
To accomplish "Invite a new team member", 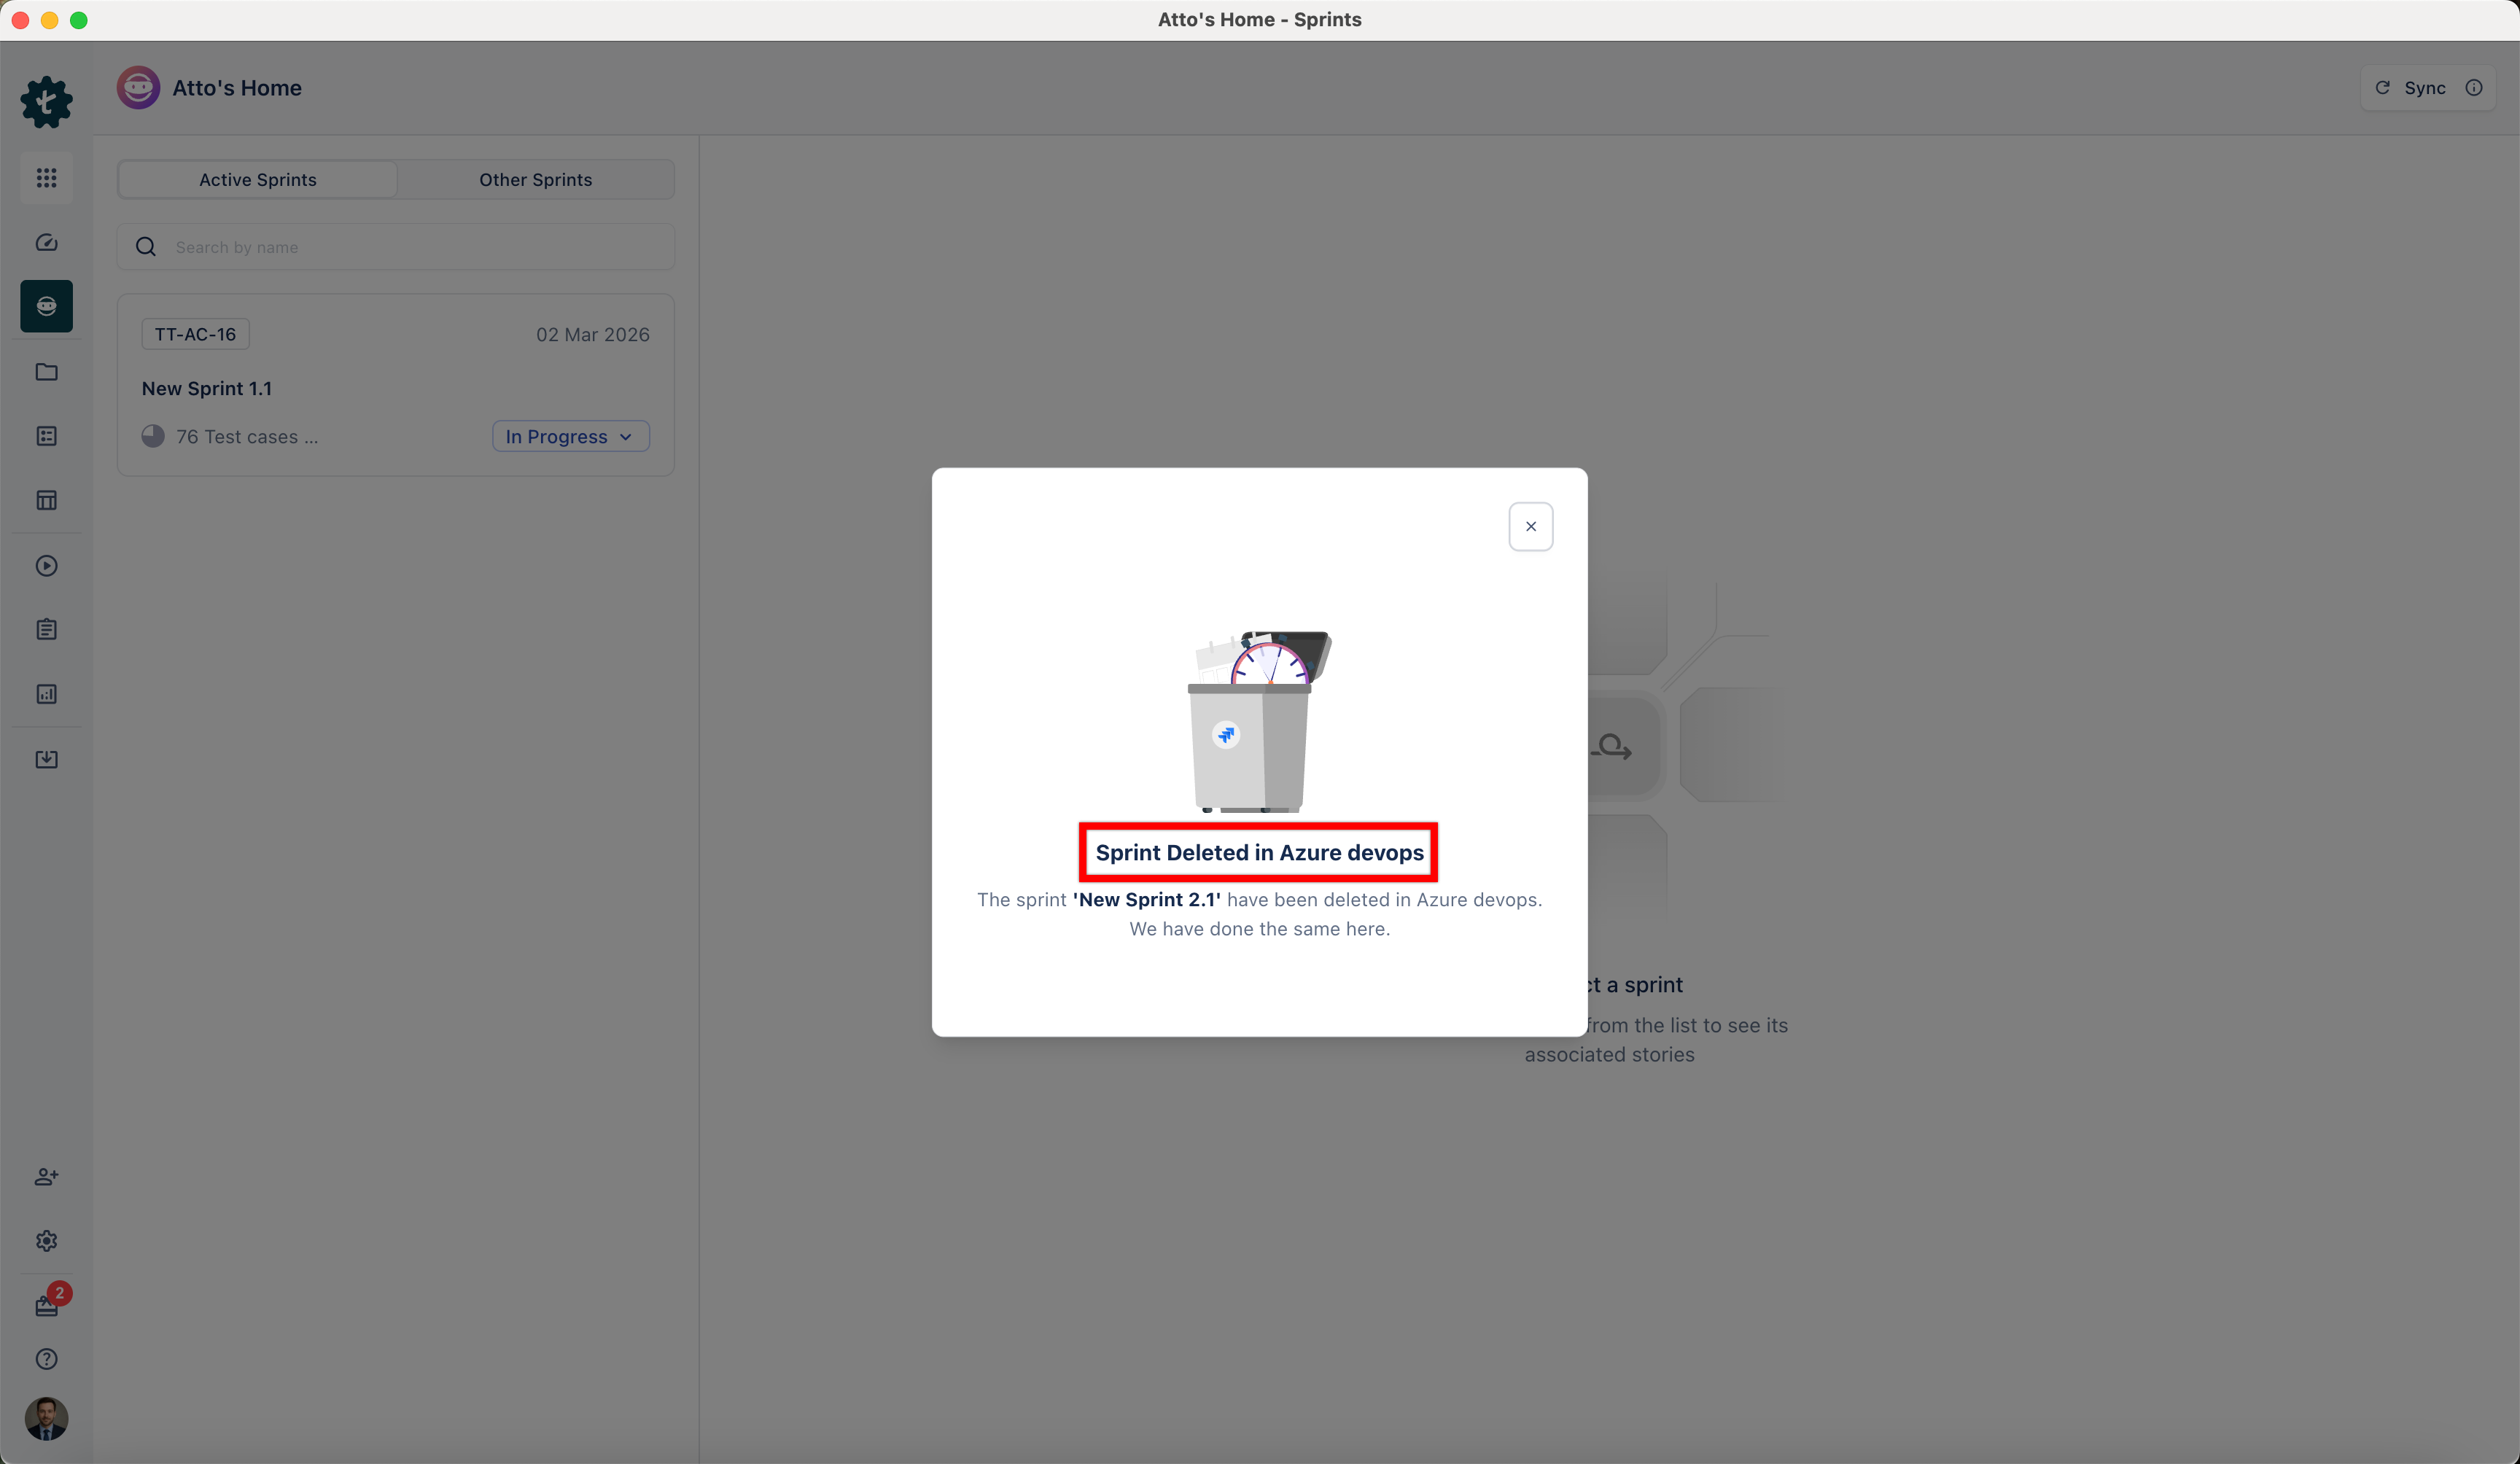I will (46, 1177).
